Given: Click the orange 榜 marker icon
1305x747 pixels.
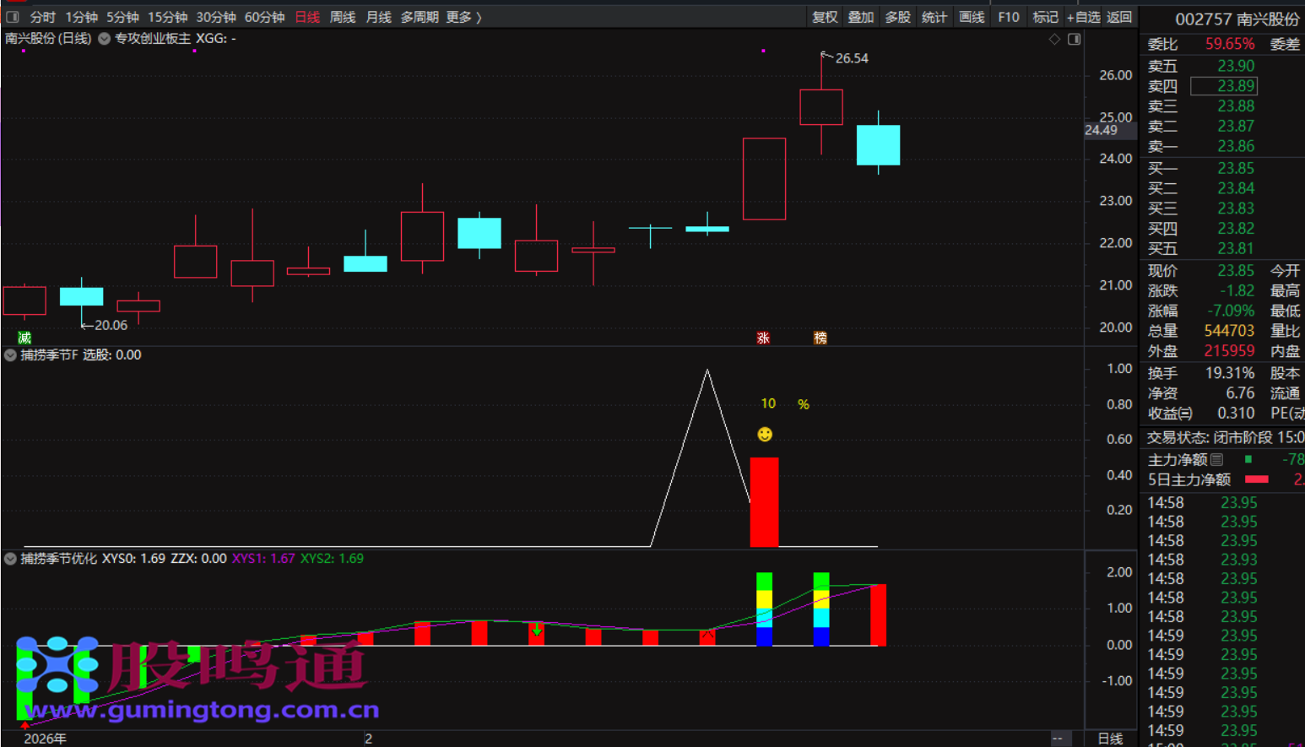Looking at the screenshot, I should (x=820, y=338).
